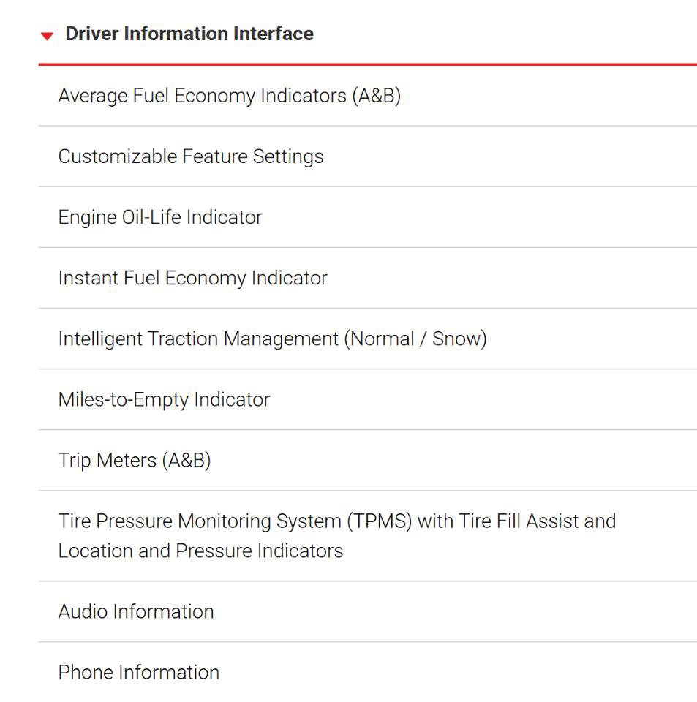The height and width of the screenshot is (702, 697).
Task: Click (A&B) next to Trip Meters
Action: (x=187, y=460)
